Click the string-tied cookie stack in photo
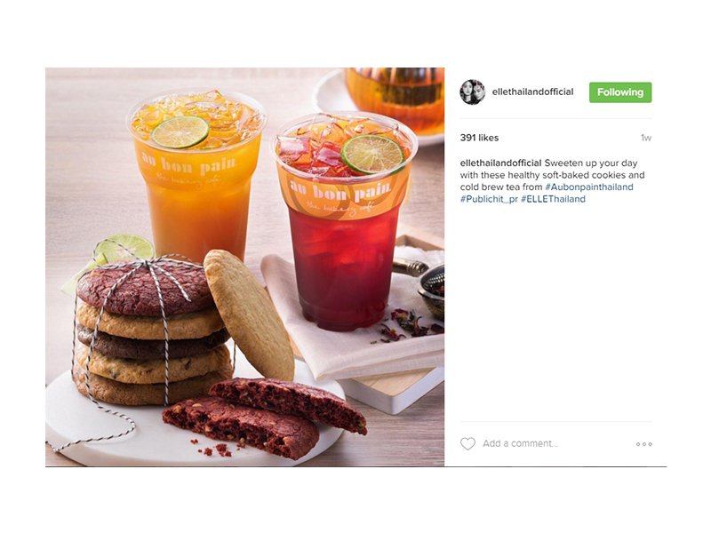The height and width of the screenshot is (533, 711). [x=152, y=329]
